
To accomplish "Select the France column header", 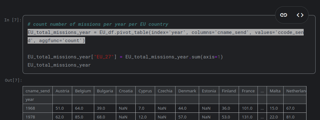I will pos(248,91).
